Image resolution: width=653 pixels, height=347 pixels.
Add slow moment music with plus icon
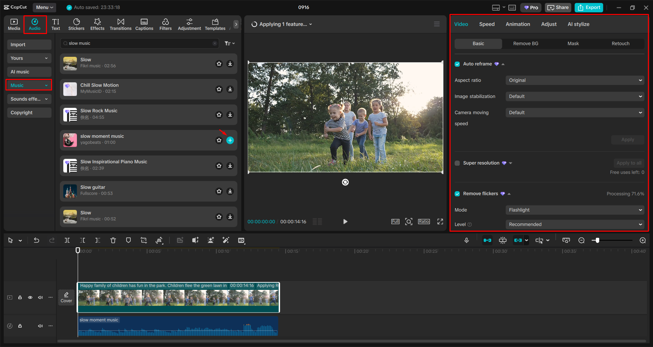pos(230,140)
